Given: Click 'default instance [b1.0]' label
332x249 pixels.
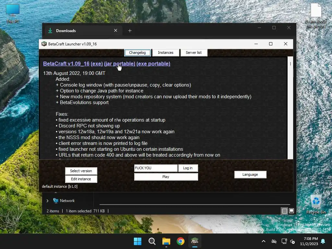Looking at the screenshot, I should point(60,186).
